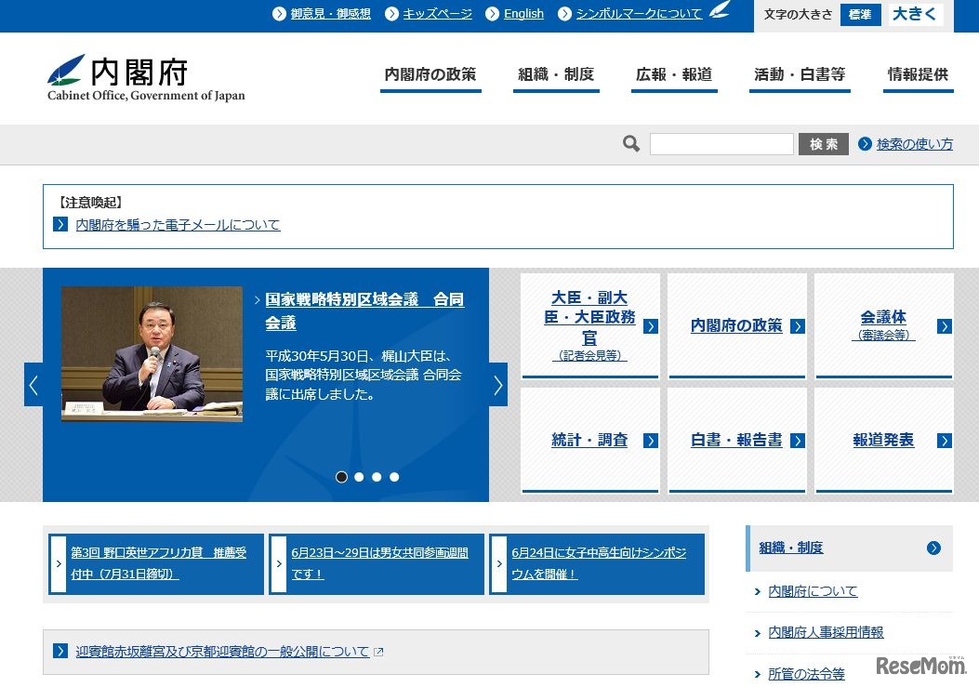Click the chevron on 統計・調査 tile
This screenshot has width=979, height=687.
(x=651, y=441)
